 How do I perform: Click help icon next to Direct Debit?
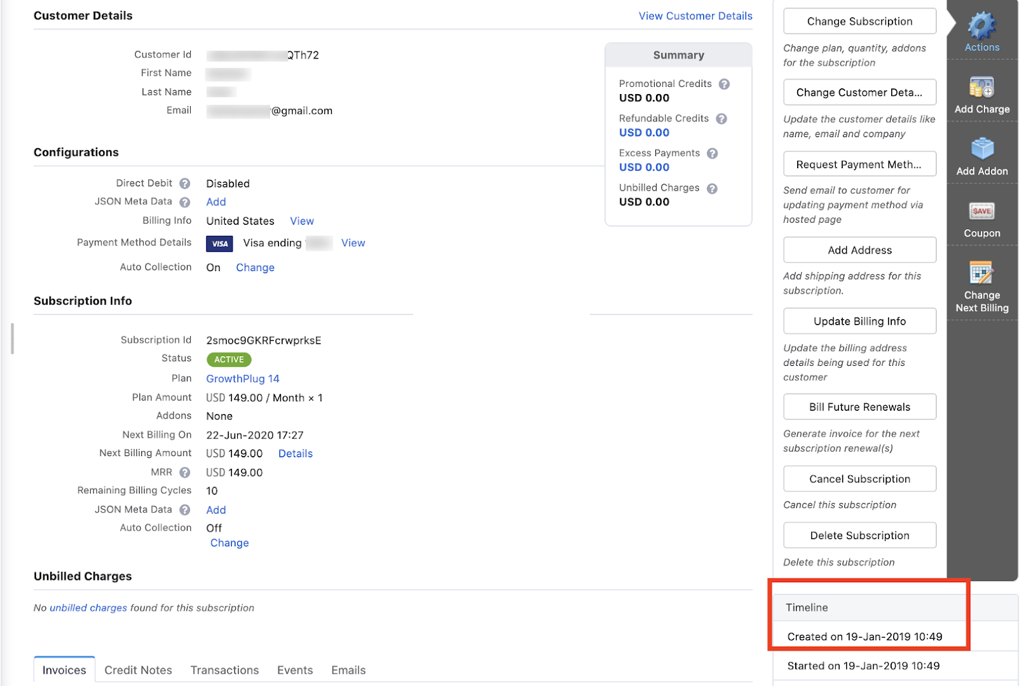click(185, 184)
